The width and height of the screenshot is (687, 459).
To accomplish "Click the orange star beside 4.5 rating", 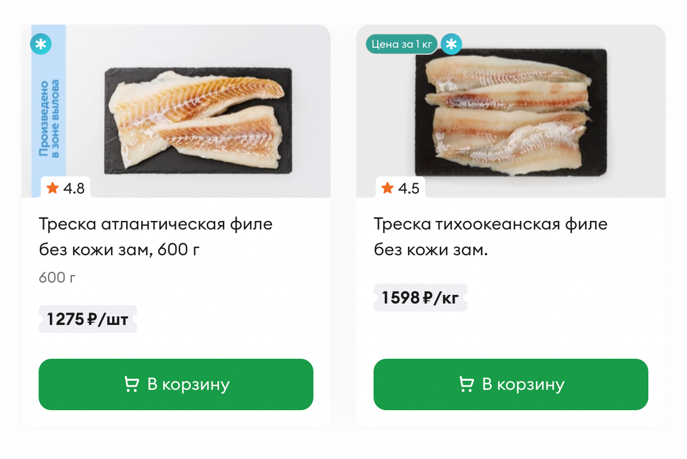I will pos(388,188).
